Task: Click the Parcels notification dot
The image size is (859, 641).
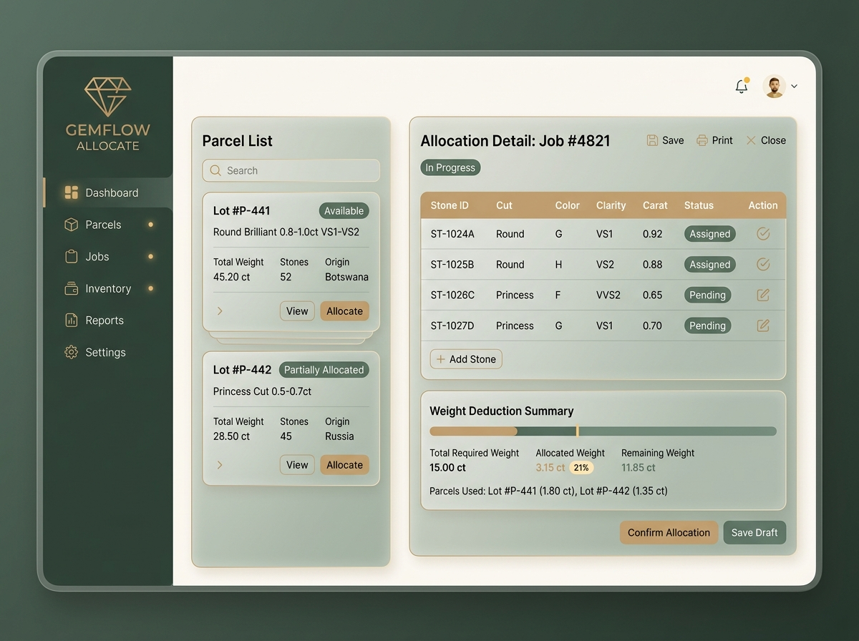Action: pos(150,225)
